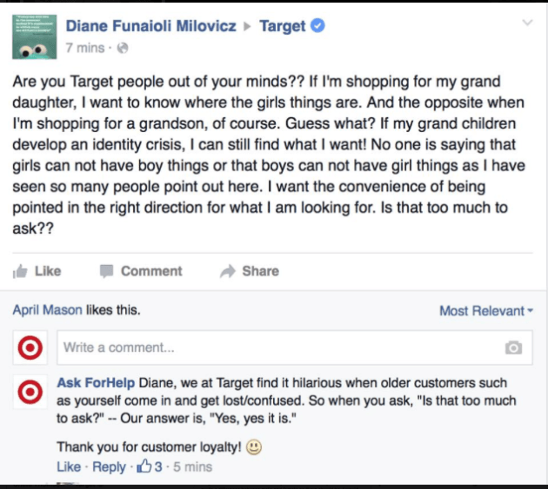Open the Target page link
The image size is (548, 489).
pos(283,26)
